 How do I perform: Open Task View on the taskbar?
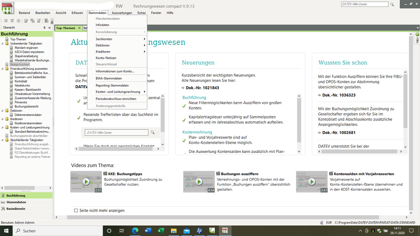coord(122,231)
